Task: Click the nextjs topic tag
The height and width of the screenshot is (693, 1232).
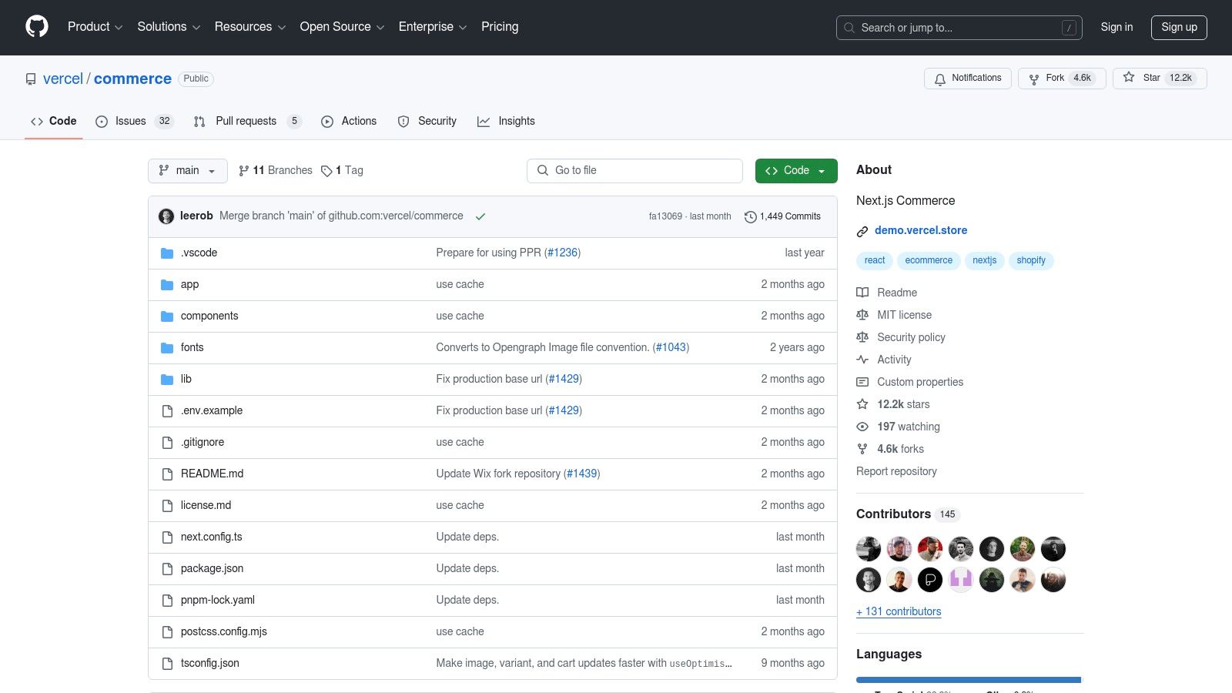Action: tap(984, 260)
